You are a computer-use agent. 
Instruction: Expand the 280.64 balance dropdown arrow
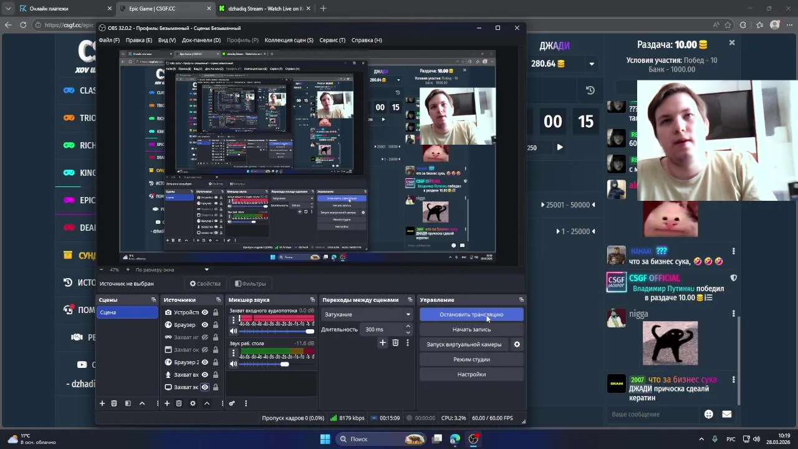pyautogui.click(x=592, y=64)
